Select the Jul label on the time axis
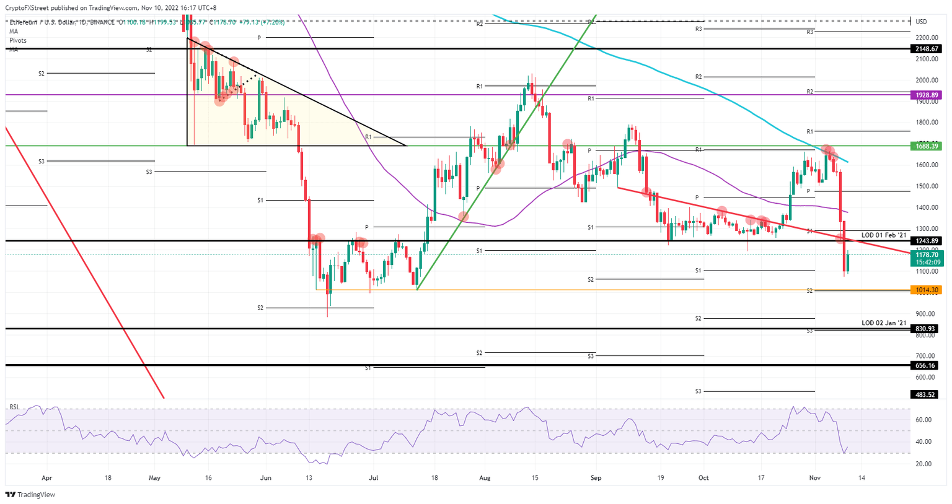952x504 pixels. pyautogui.click(x=373, y=477)
